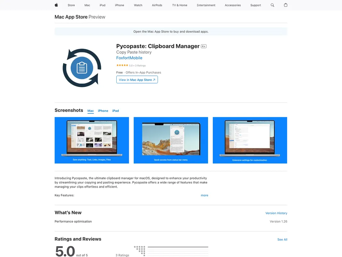
Task: Open the AirPods menu item
Action: click(157, 5)
